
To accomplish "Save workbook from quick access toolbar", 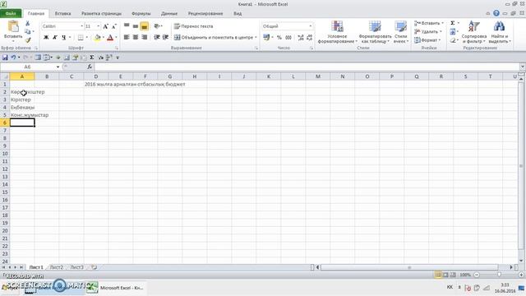I will pyautogui.click(x=5, y=58).
